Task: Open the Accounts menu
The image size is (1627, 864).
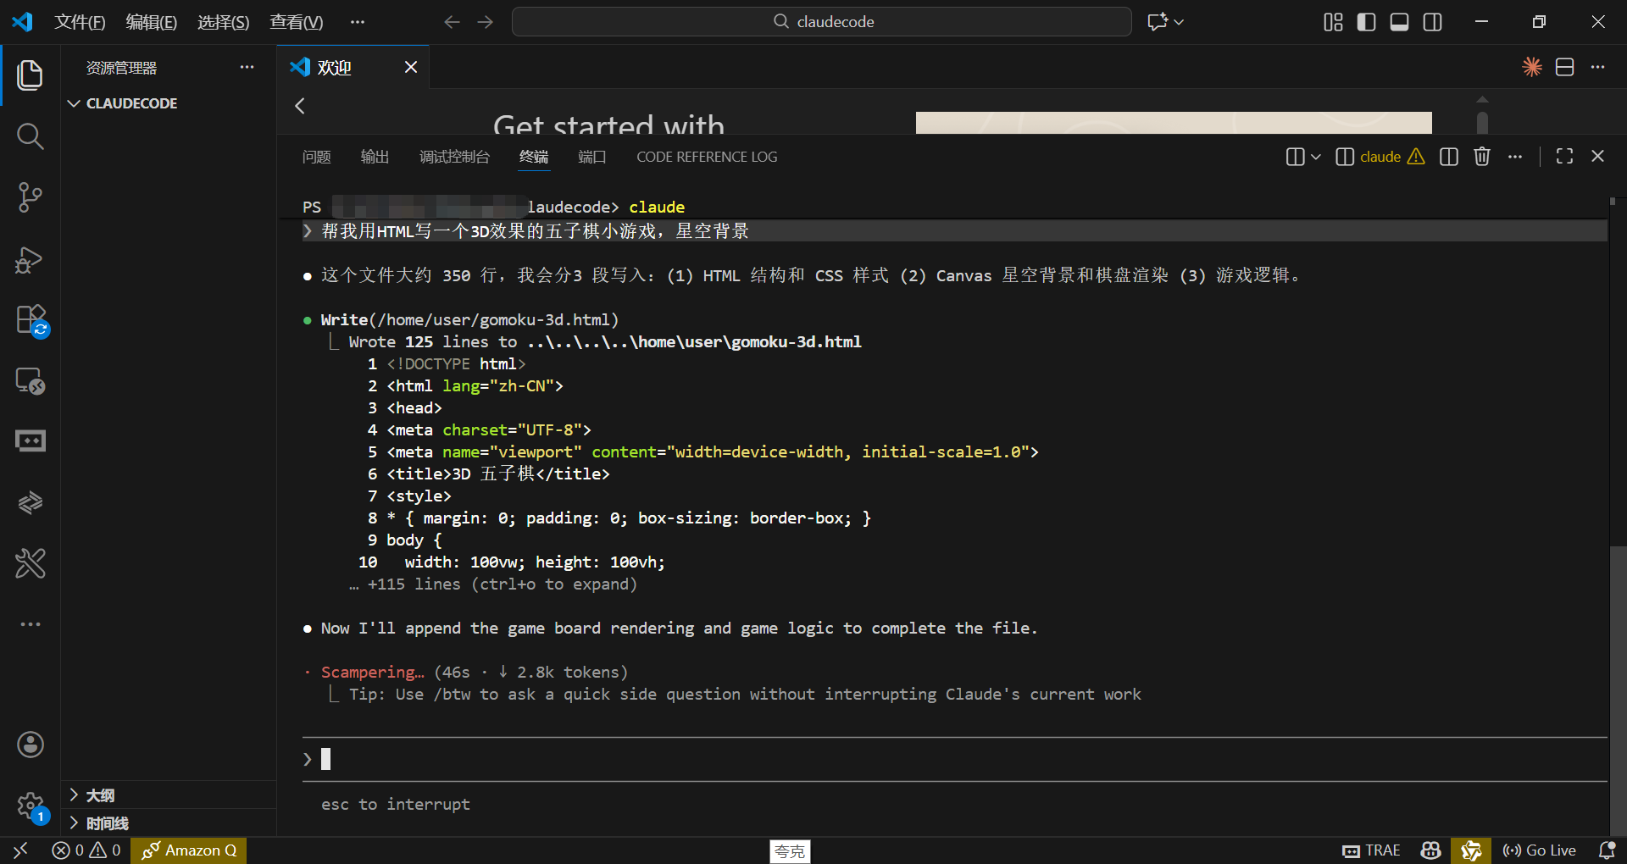Action: pos(31,745)
